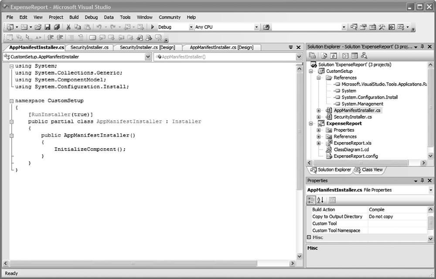
Task: Click View Code icon in Solution Explorer toolbar
Action: coord(345,56)
